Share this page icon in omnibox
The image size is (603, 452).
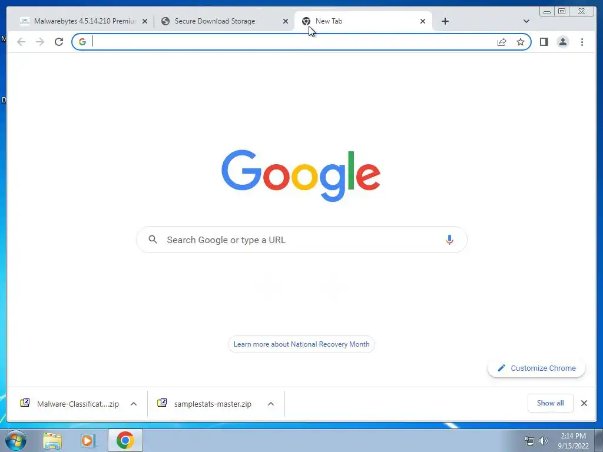[502, 42]
